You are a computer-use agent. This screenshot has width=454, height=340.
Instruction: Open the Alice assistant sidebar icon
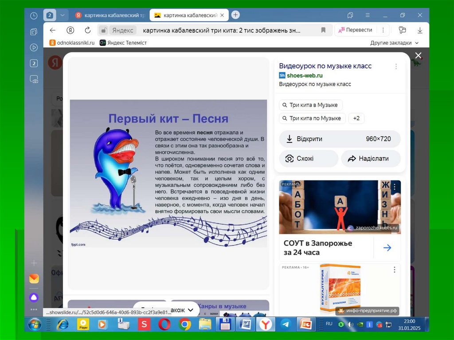(x=34, y=297)
